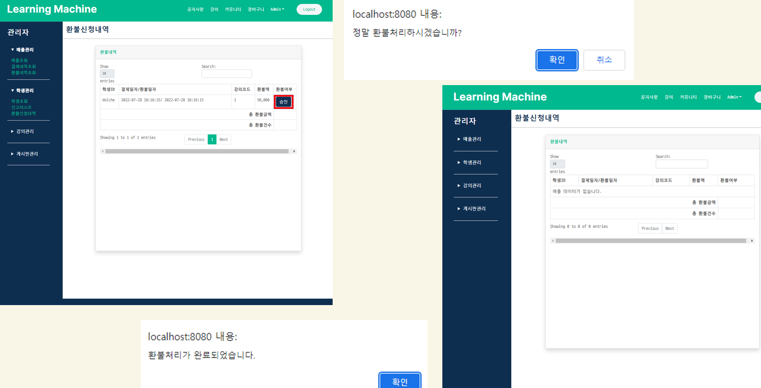The image size is (761, 388).
Task: Select the 환불신청내역 sidebar link
Action: (24, 113)
